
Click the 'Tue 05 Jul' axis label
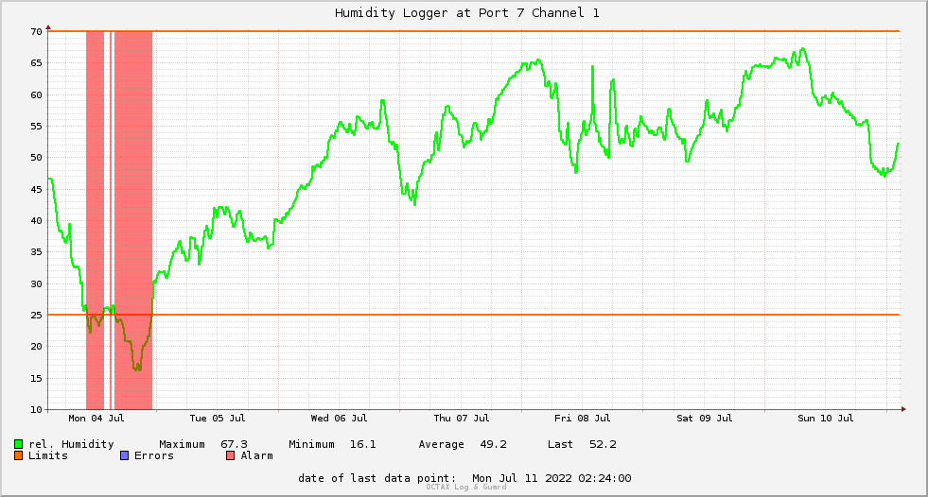[x=218, y=418]
